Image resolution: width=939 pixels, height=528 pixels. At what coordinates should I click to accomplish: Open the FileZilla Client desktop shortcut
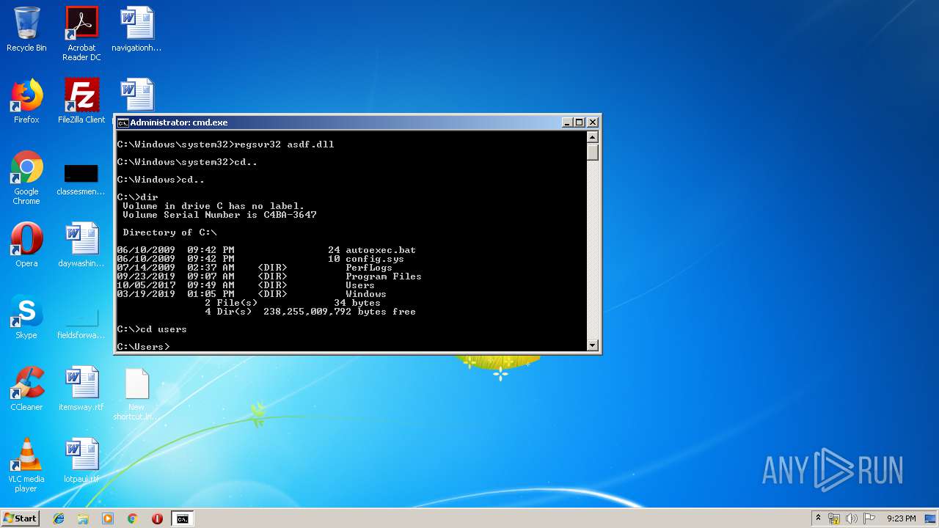81,101
